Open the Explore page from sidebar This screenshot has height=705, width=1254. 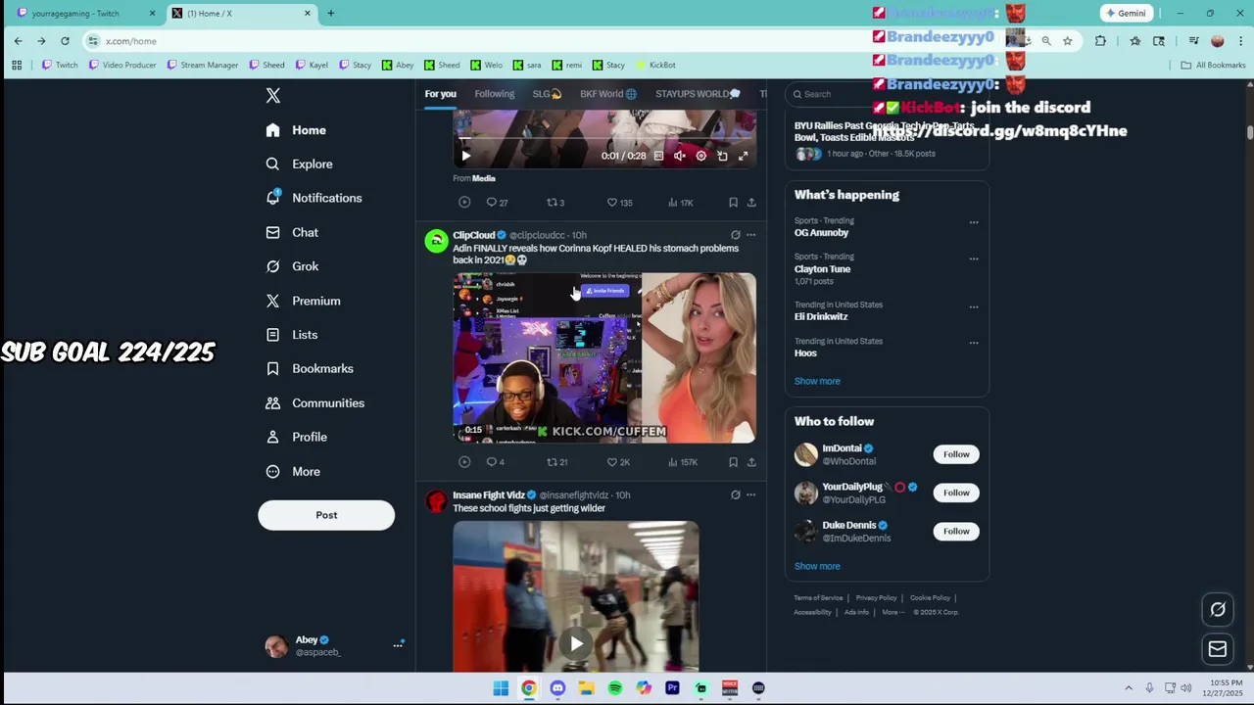tap(300, 164)
